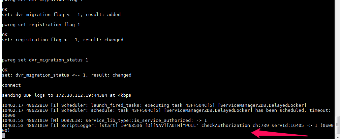Click 'set: dvr_migration_status' result changed line
The image size is (340, 139).
(66, 75)
